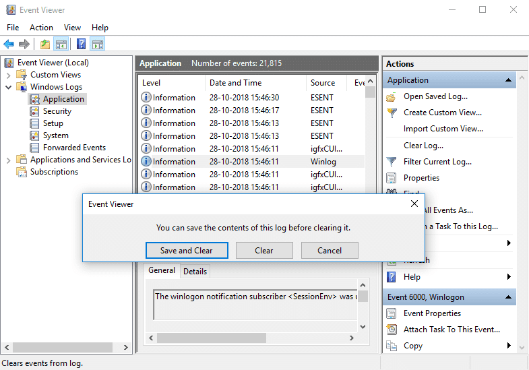Click the Level column header
The width and height of the screenshot is (529, 370).
[x=171, y=83]
